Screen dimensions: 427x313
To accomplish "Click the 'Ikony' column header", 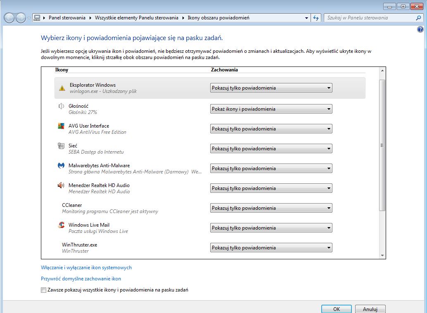I will [62, 70].
